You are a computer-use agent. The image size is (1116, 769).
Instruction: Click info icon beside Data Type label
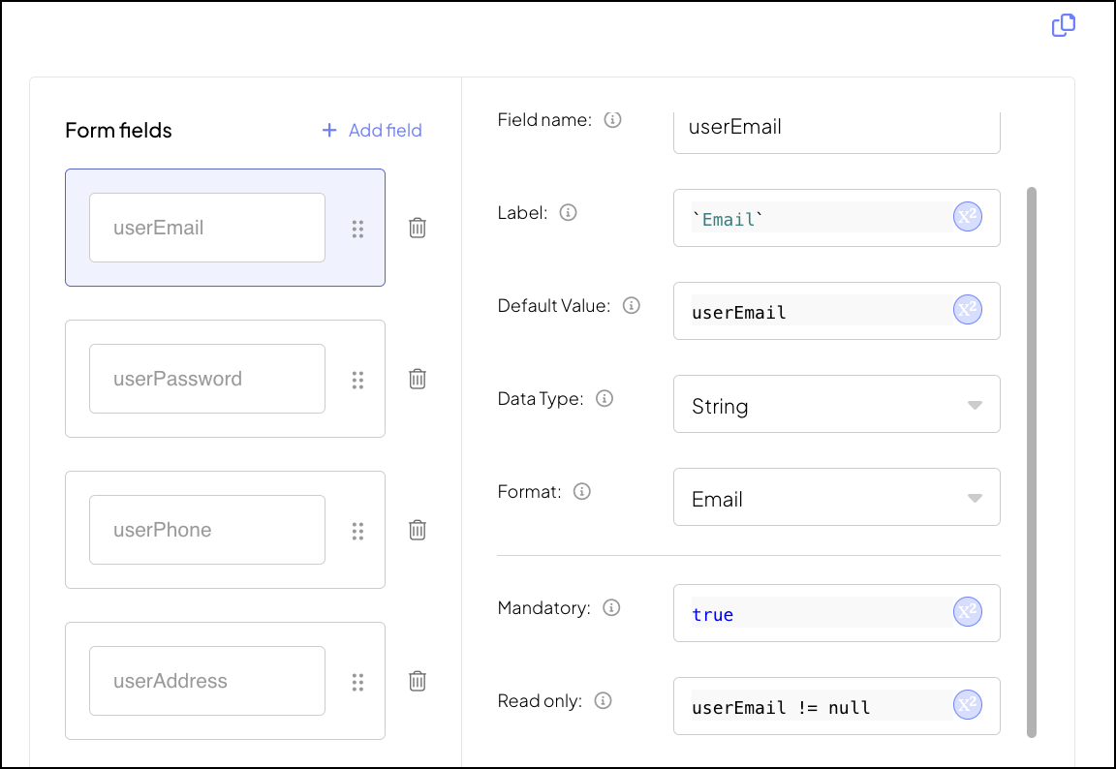point(604,399)
